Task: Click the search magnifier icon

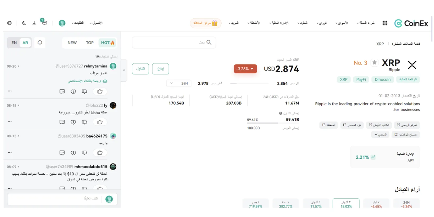Action: tap(209, 42)
